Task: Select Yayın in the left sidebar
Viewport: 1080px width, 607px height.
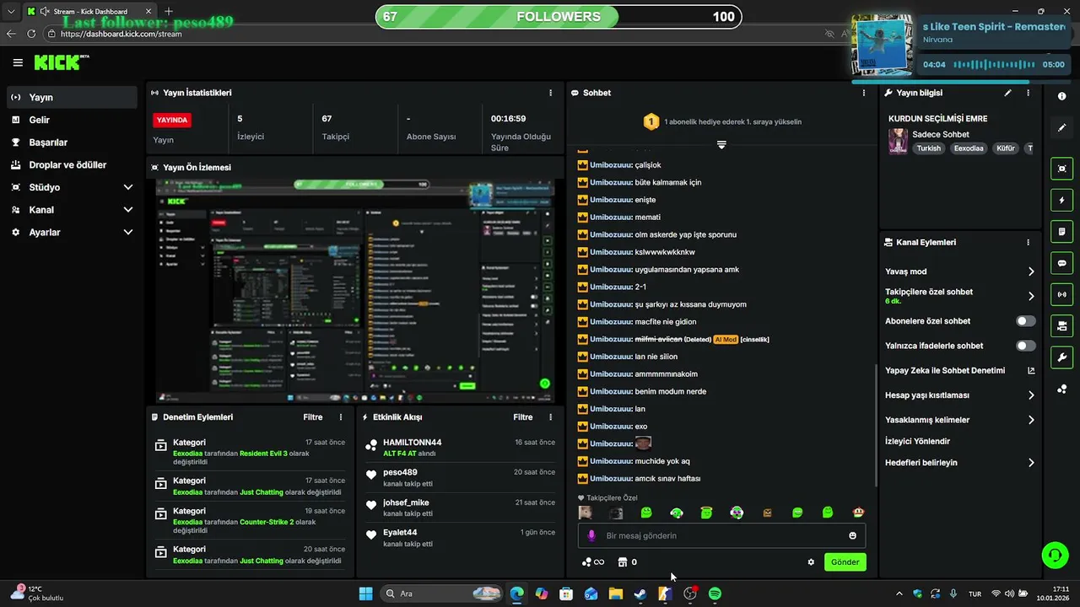Action: [x=72, y=98]
